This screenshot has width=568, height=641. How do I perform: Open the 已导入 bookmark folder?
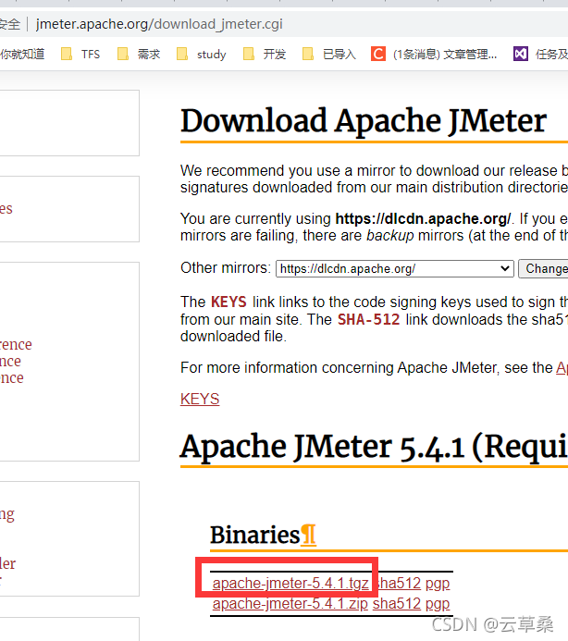328,54
